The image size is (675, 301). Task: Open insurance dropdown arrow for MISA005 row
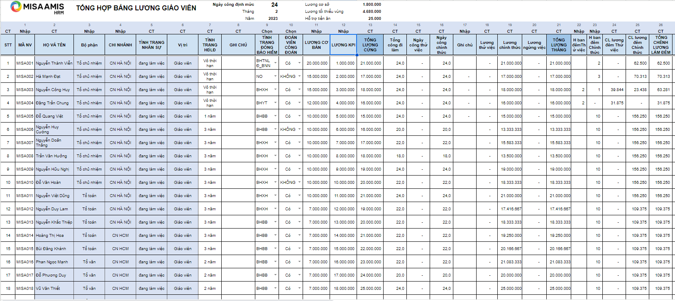[275, 116]
